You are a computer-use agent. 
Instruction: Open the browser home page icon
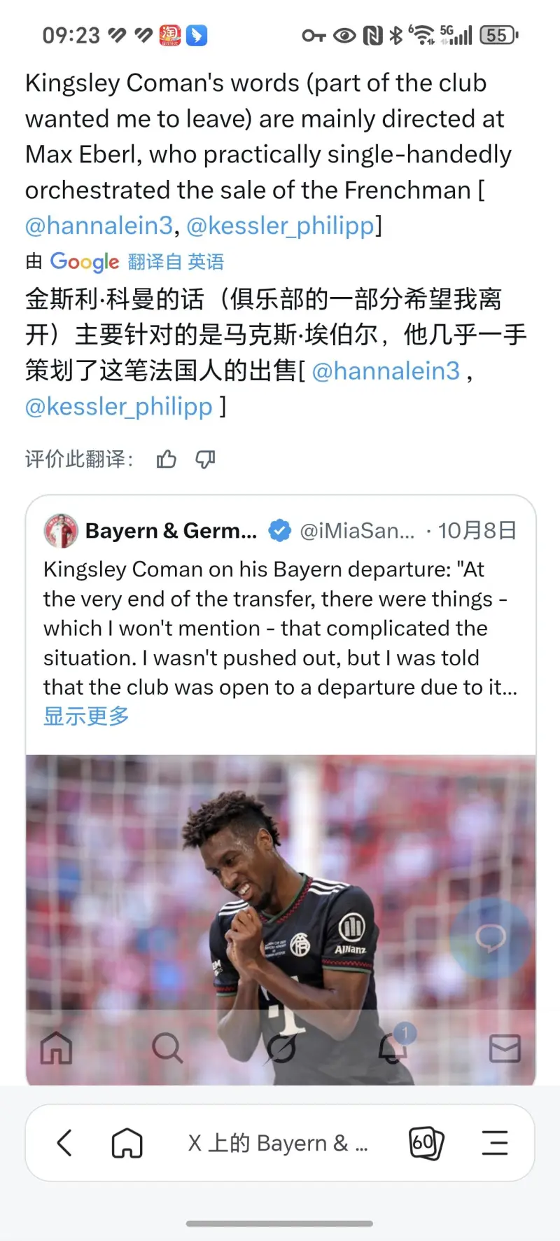(x=127, y=1143)
